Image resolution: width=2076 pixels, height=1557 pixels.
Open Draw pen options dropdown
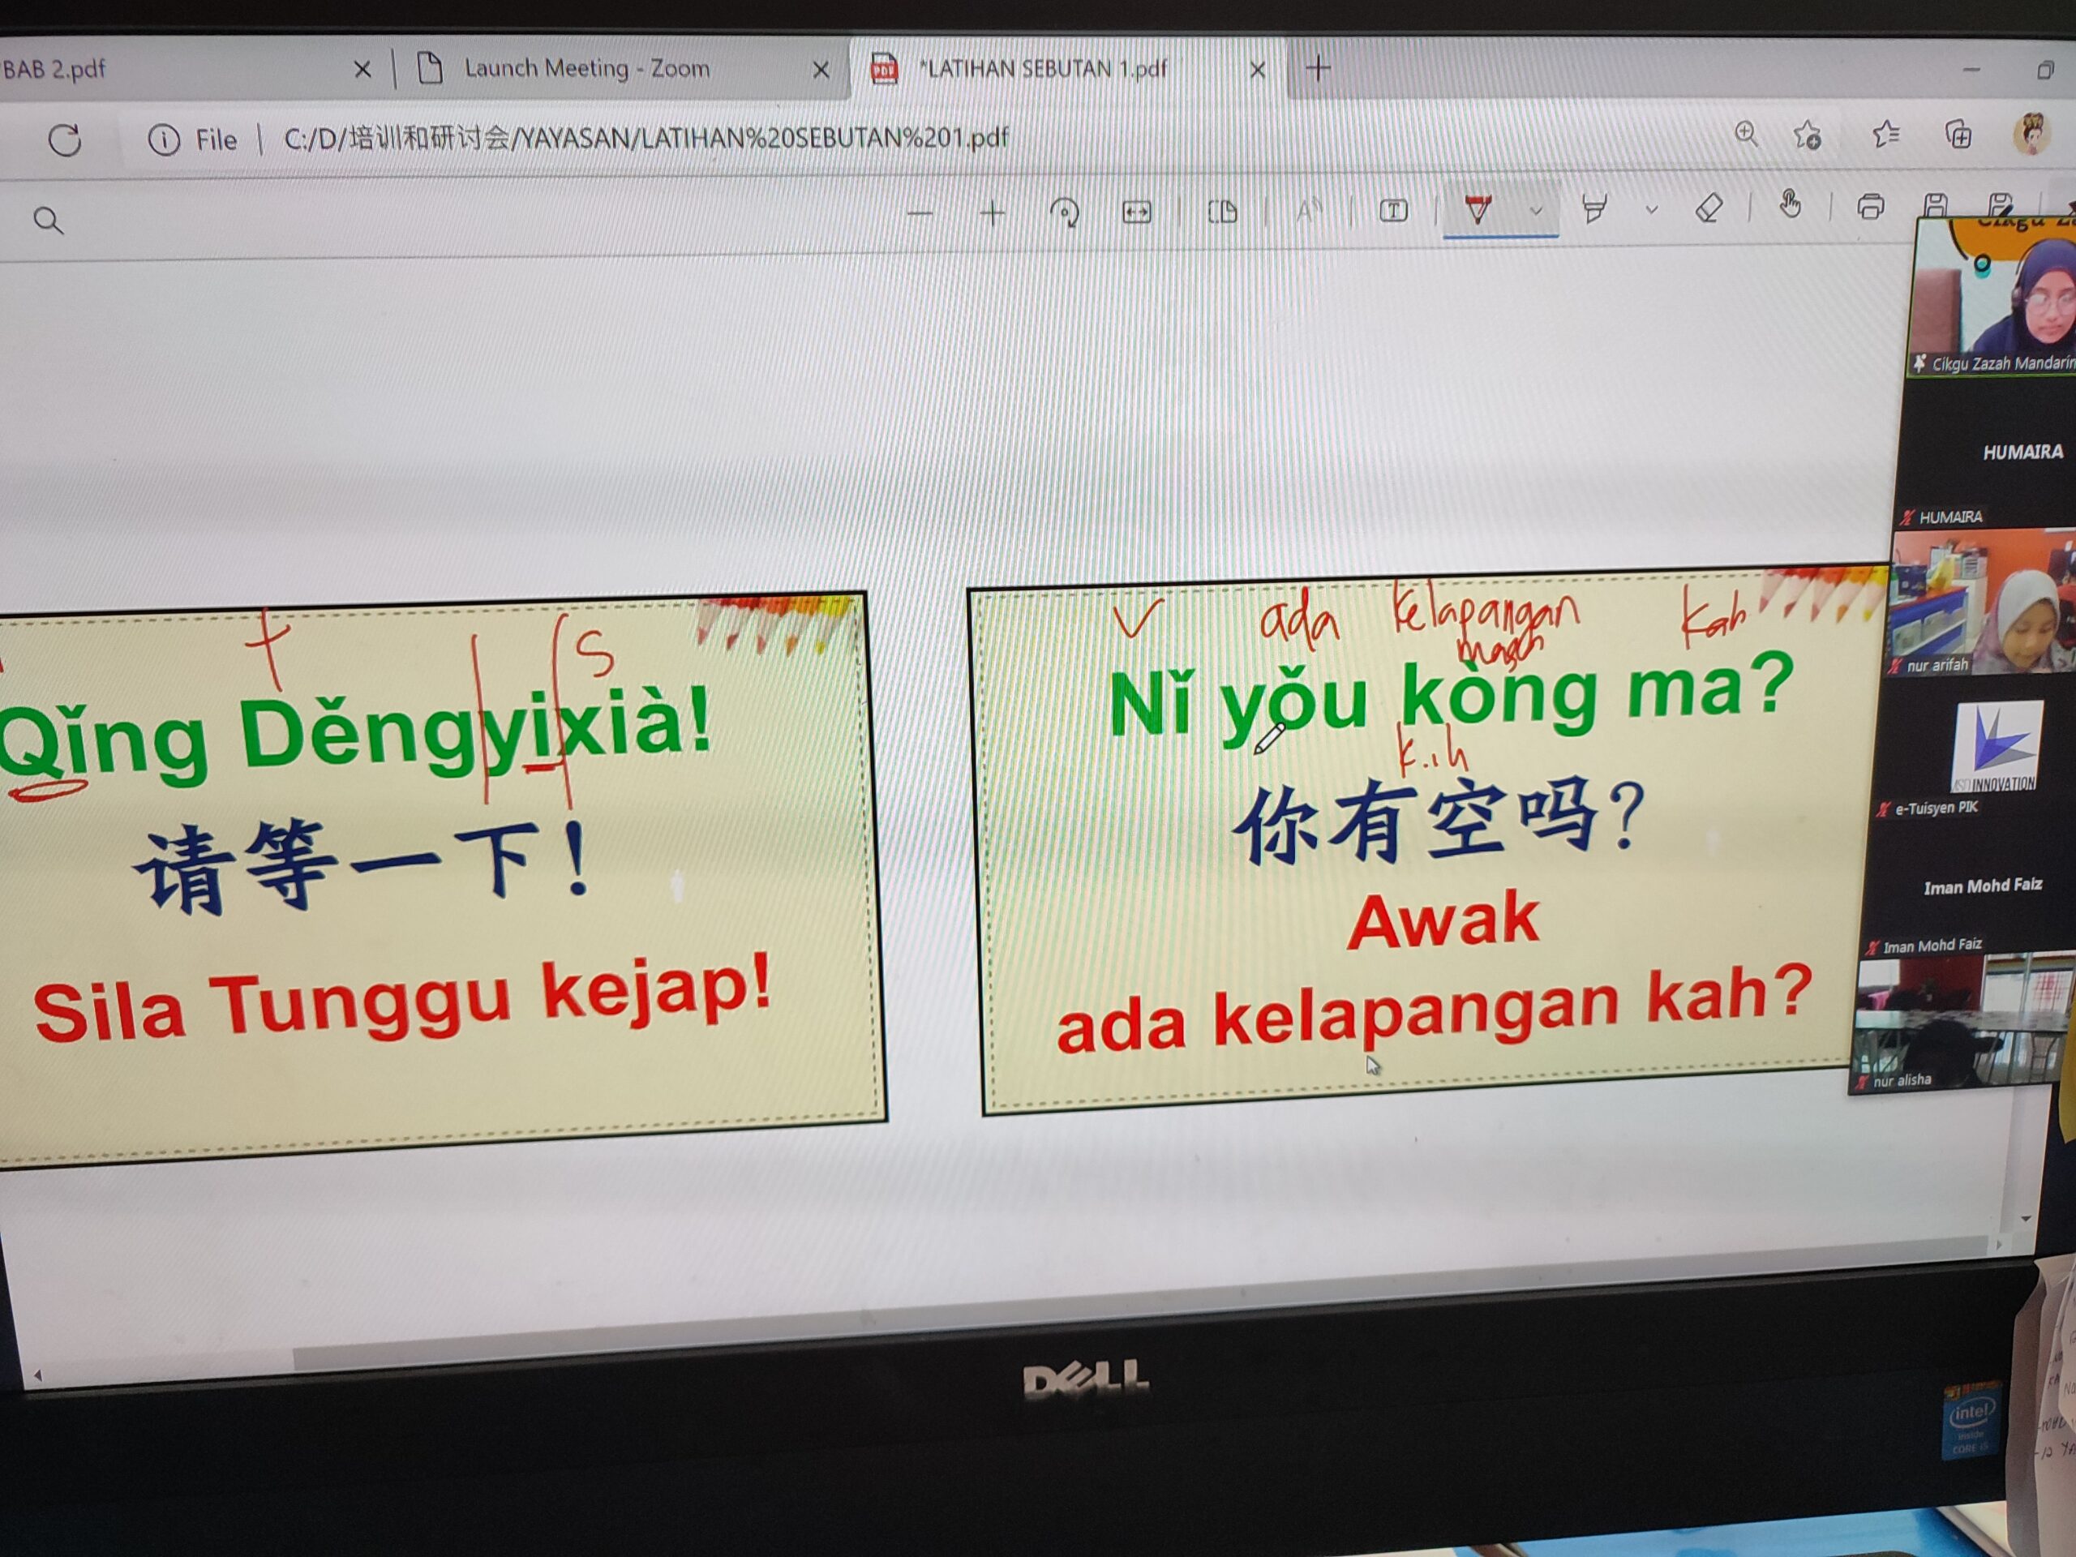[1537, 210]
